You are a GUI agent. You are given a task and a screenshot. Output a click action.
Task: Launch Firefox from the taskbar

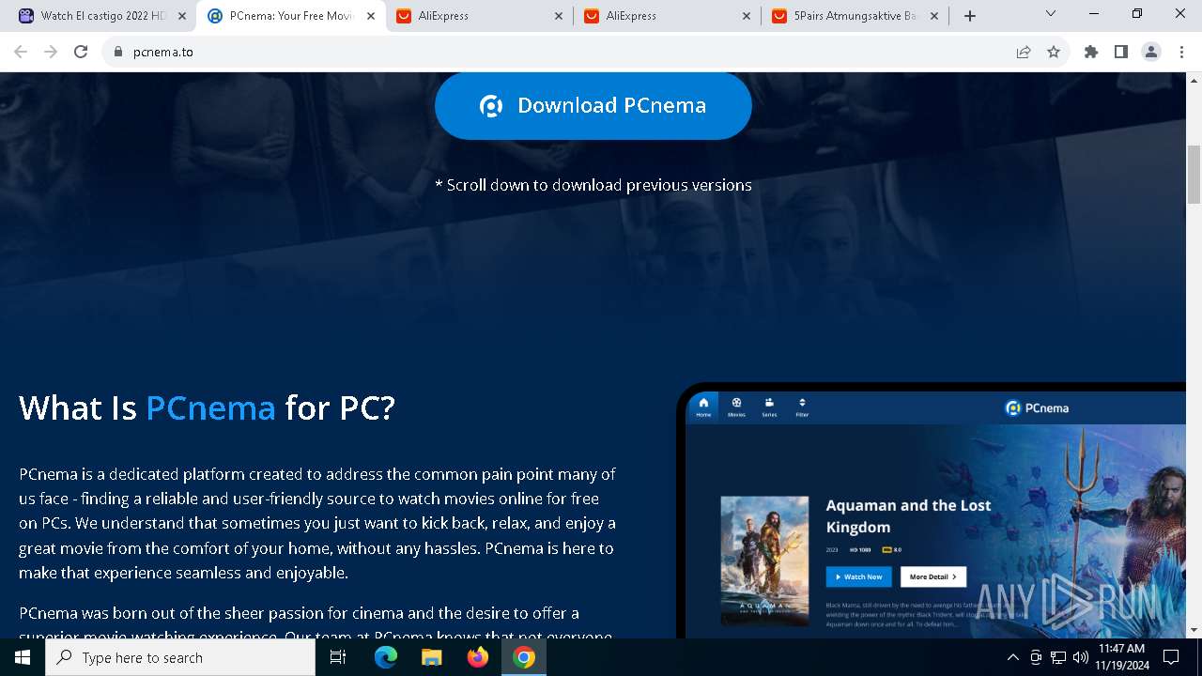[x=478, y=657]
